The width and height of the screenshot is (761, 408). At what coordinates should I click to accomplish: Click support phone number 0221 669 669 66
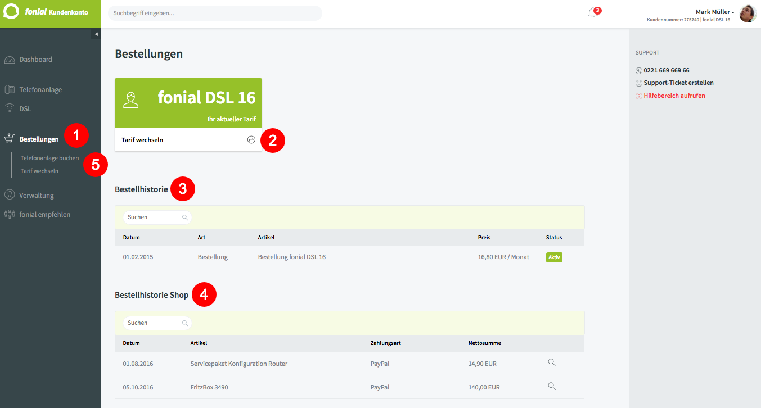coord(667,71)
